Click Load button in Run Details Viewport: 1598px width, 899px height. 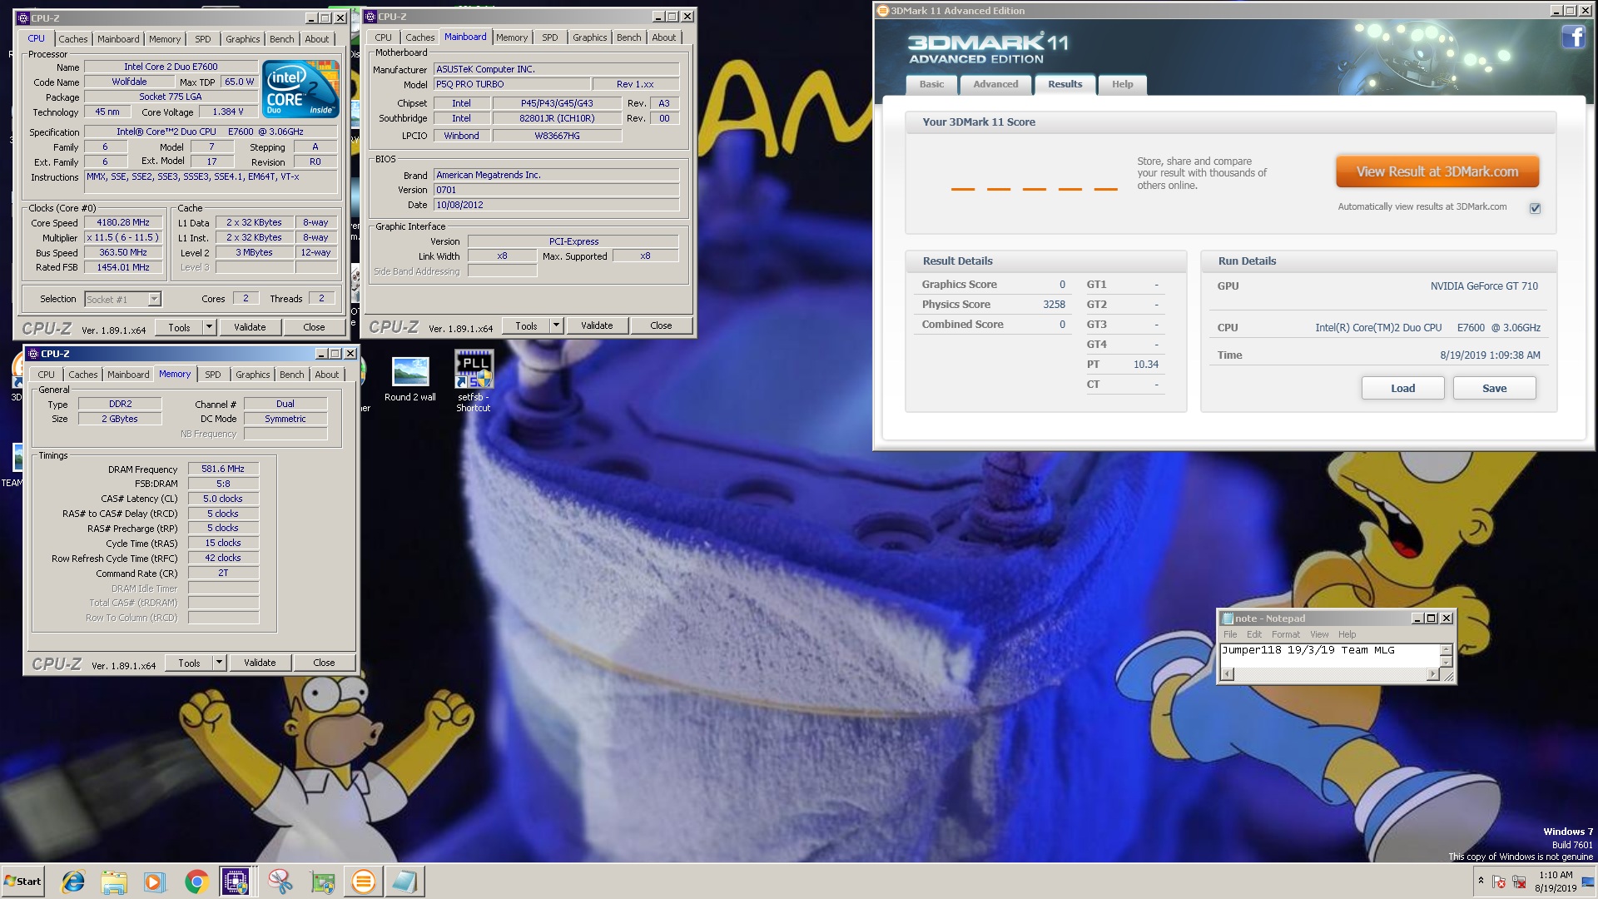[1402, 388]
